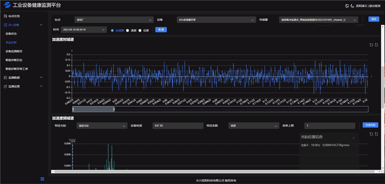Toggle dark mode with the moon icon
The width and height of the screenshot is (385, 184).
click(x=353, y=6)
